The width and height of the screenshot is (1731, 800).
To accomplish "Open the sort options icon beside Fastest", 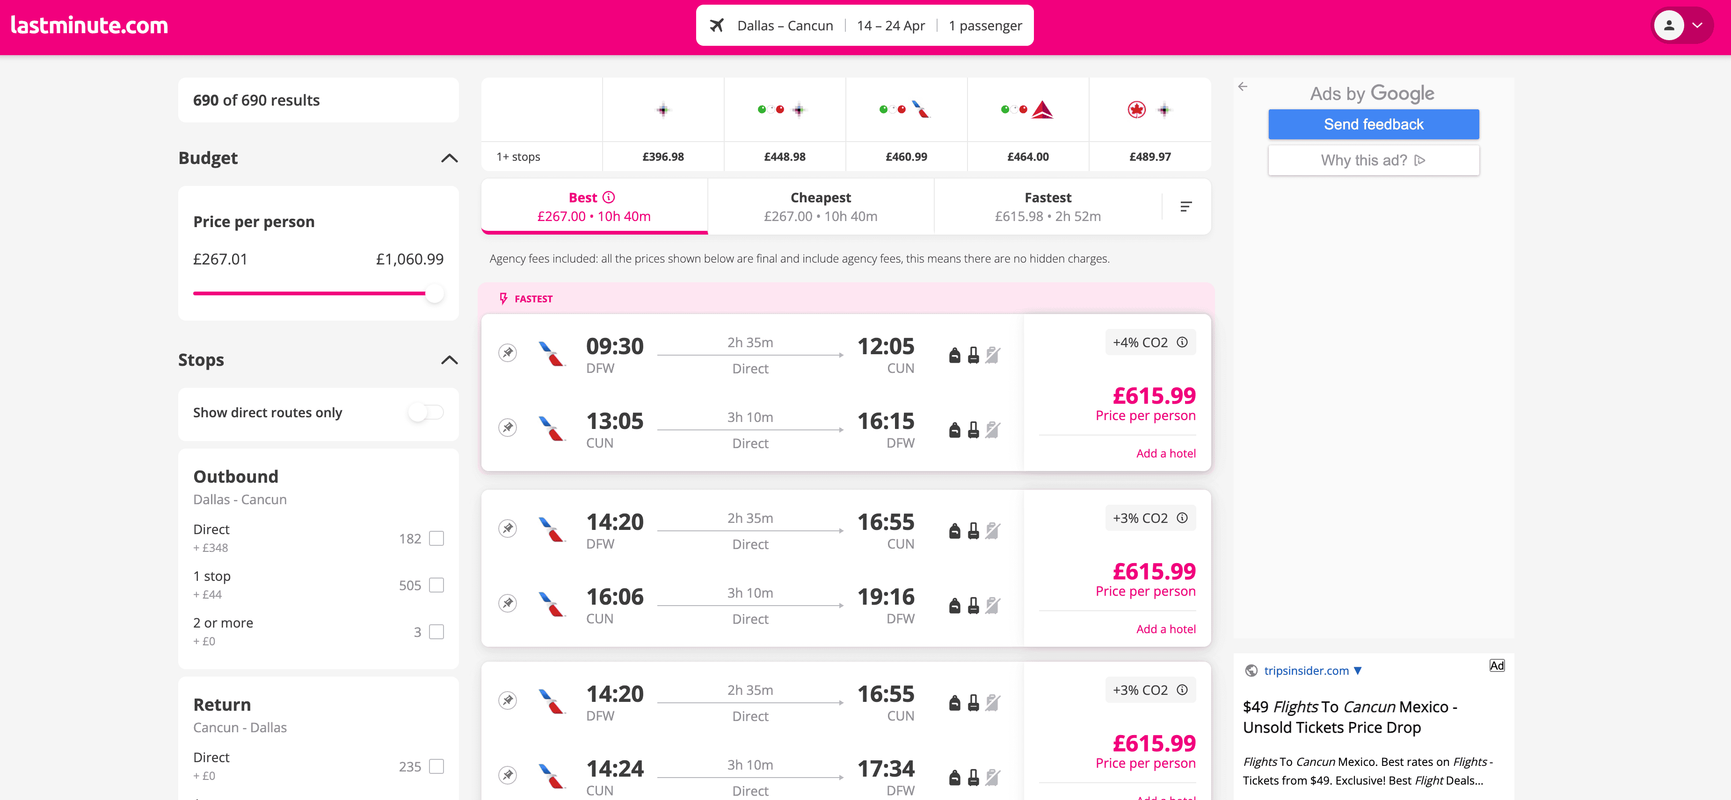I will 1186,207.
